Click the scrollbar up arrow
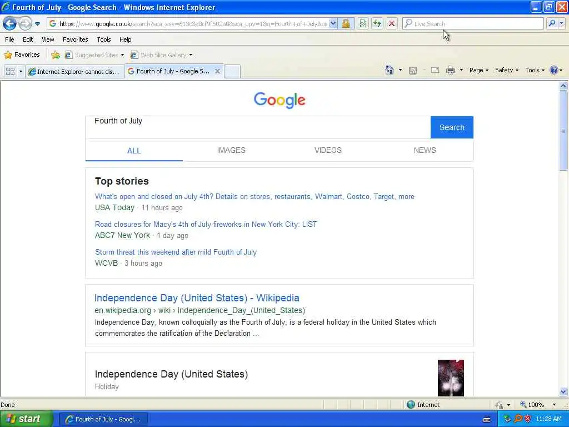Screen dimensions: 569x427 tap(563, 86)
